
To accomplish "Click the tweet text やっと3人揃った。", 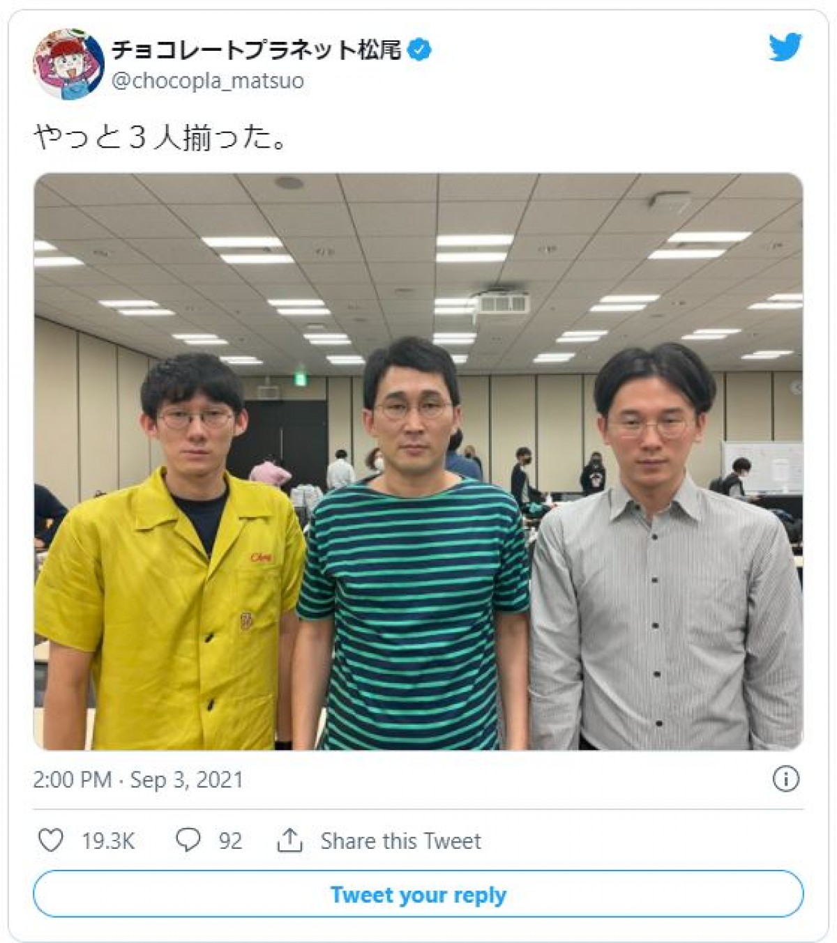I will coord(160,137).
